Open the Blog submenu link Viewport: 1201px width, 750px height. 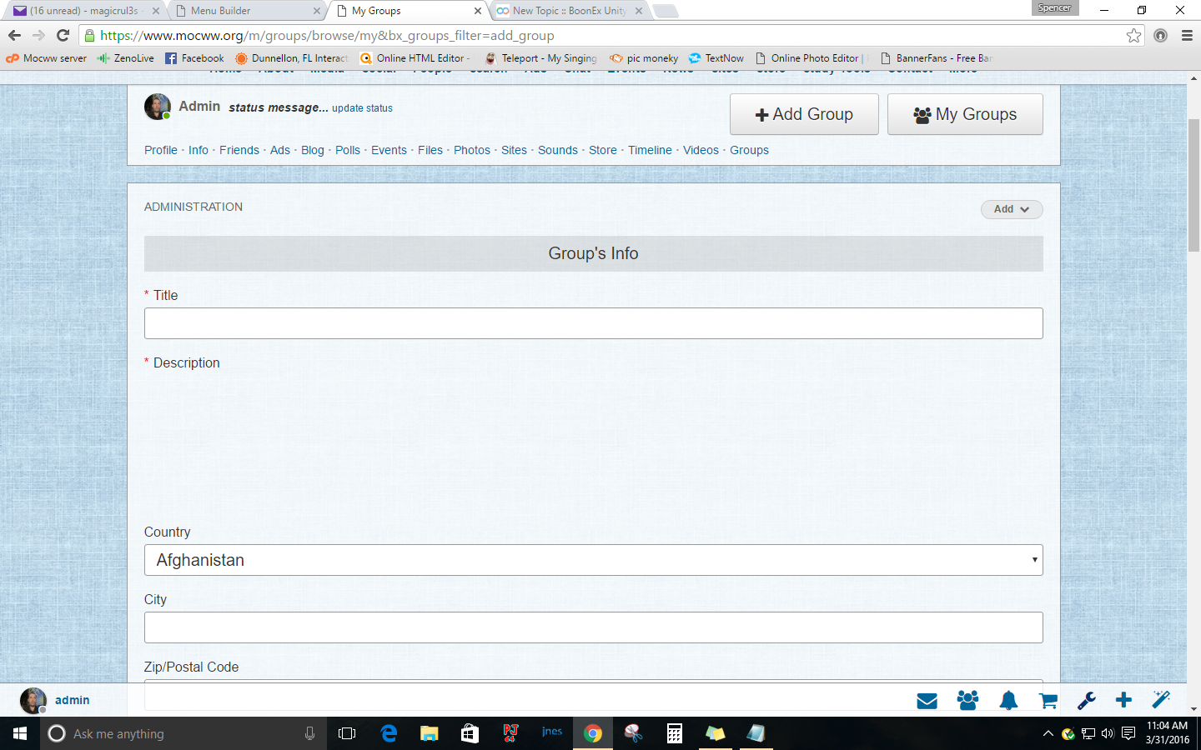pos(313,150)
